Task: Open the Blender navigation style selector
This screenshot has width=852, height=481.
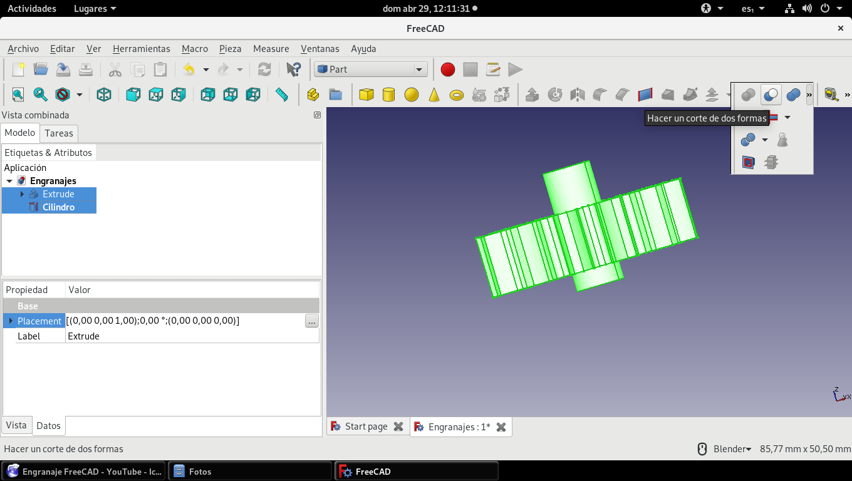Action: [732, 449]
